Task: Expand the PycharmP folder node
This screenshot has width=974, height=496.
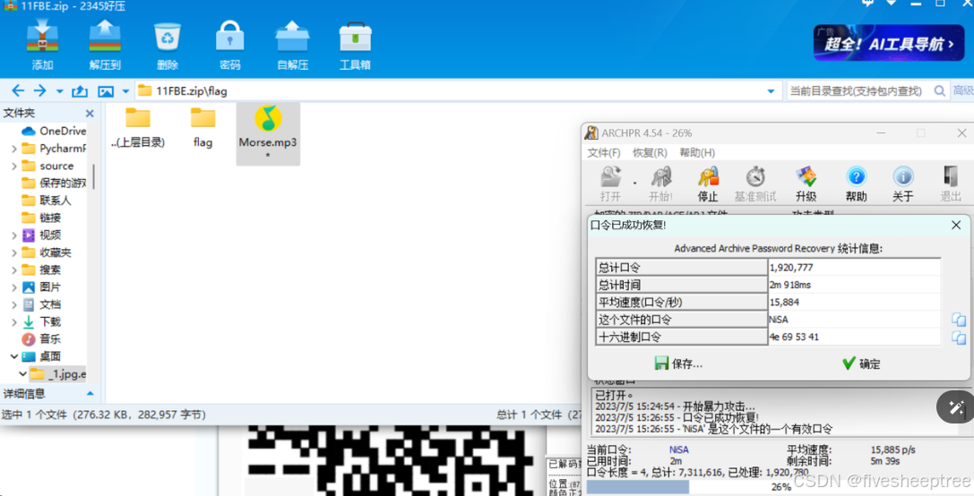Action: [13, 149]
